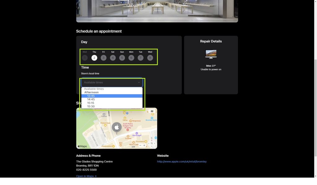Click the KFC marker on the map
This screenshot has width=317, height=185.
tap(121, 145)
